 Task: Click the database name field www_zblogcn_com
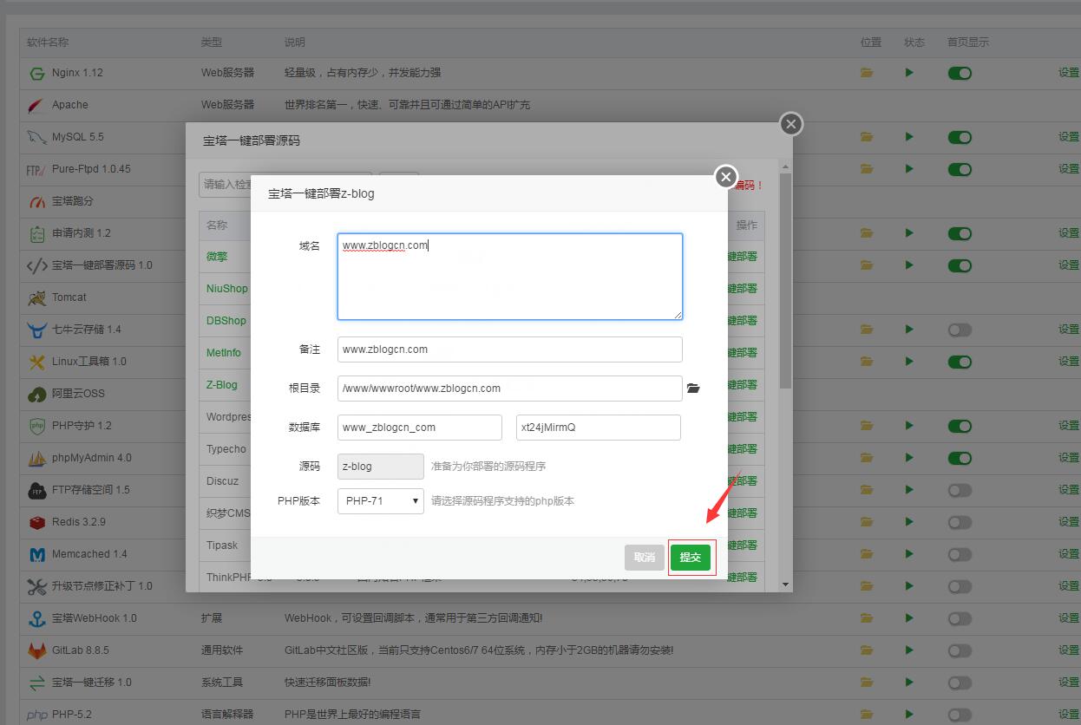coord(420,428)
